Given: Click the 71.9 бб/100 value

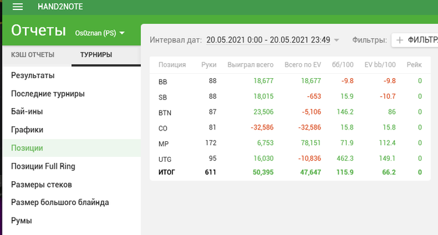Looking at the screenshot, I should pyautogui.click(x=347, y=143).
